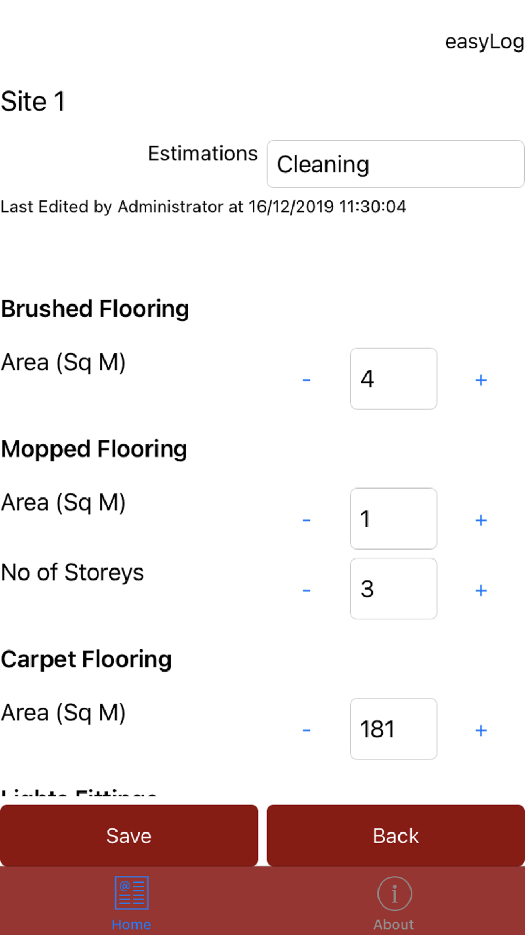Image resolution: width=525 pixels, height=935 pixels.
Task: Switch to the Home tab label
Action: 131,924
